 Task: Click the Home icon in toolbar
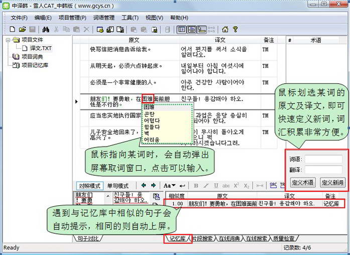(225, 30)
